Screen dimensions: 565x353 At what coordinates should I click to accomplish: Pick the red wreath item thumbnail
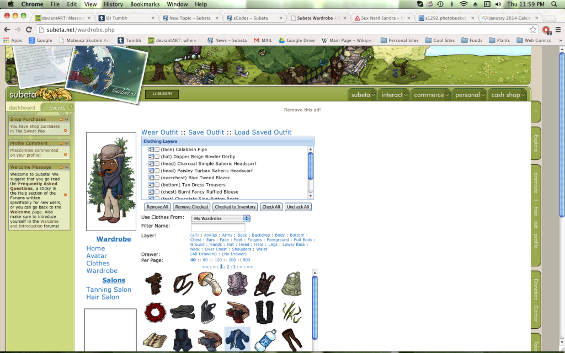coord(155,312)
